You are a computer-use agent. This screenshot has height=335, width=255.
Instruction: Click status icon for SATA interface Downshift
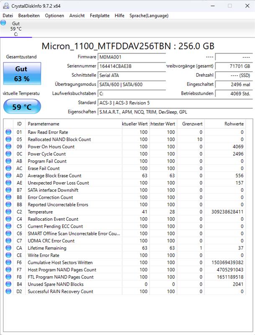[8, 190]
